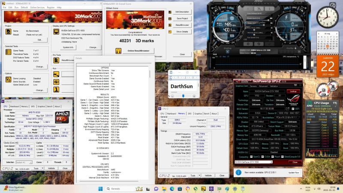Go to next month on calendar gadget
The height and width of the screenshot is (193, 343).
[337, 34]
